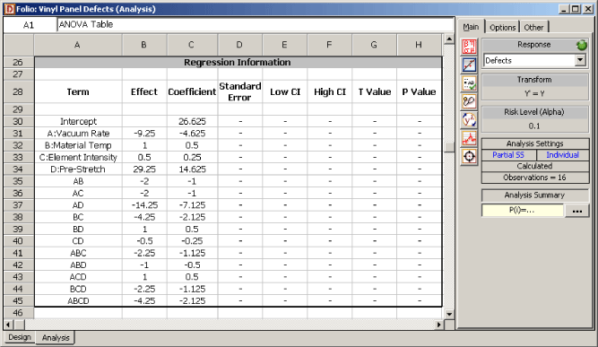Click the Y-lambda transformation icon
Screen dimensions: 598x347
point(469,120)
